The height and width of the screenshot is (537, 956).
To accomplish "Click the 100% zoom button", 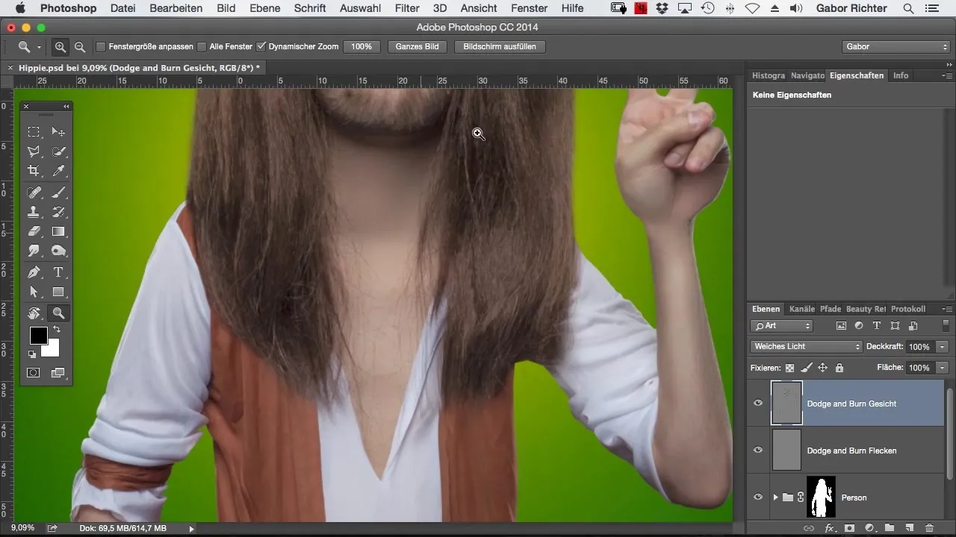I will 361,46.
